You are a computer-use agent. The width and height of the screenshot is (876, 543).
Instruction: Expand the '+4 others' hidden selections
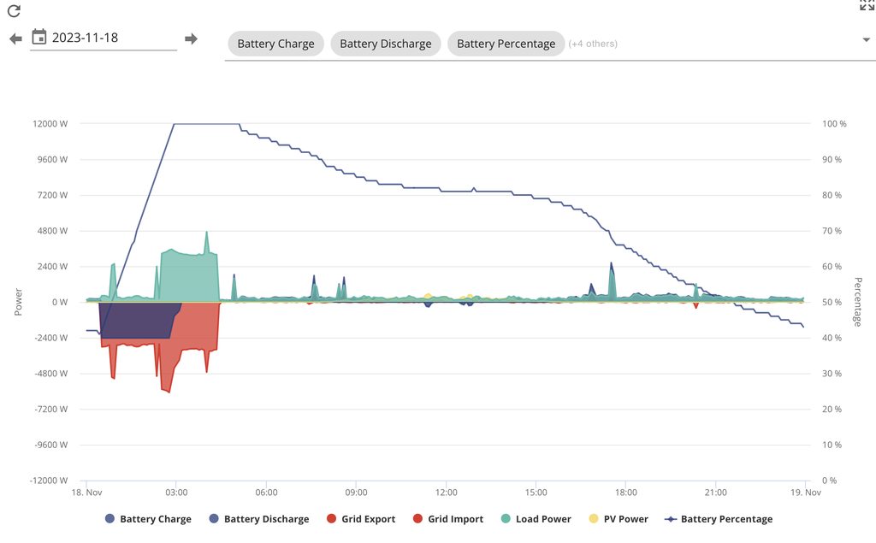(593, 44)
